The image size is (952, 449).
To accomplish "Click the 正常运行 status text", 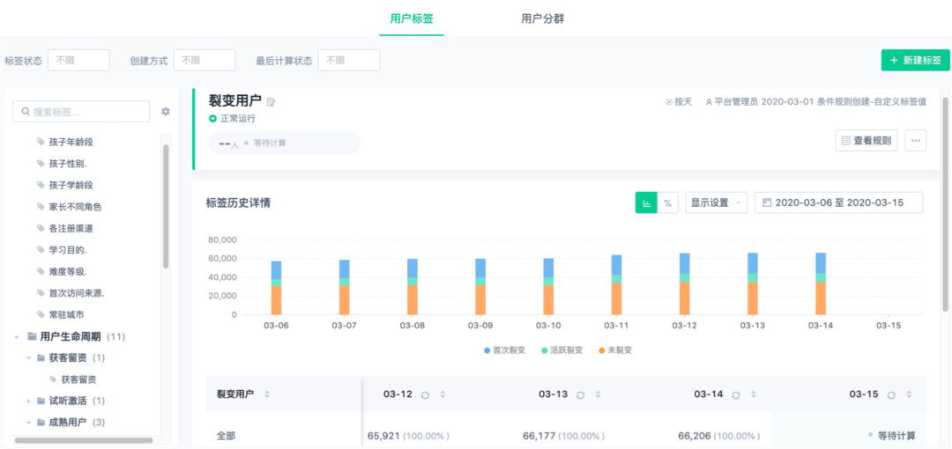I will 237,118.
